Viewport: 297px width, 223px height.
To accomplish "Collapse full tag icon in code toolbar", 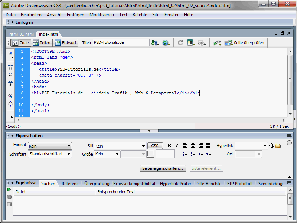I will tap(10, 67).
